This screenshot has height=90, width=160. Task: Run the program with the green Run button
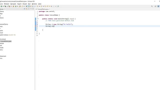pyautogui.click(x=1, y=6)
